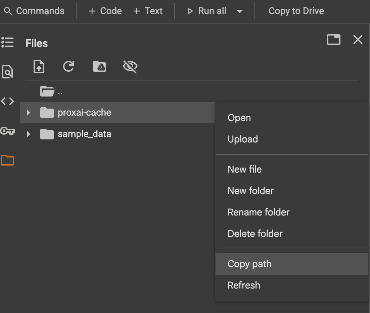Pop the Files panel into new tab
This screenshot has width=370, height=313.
(333, 40)
